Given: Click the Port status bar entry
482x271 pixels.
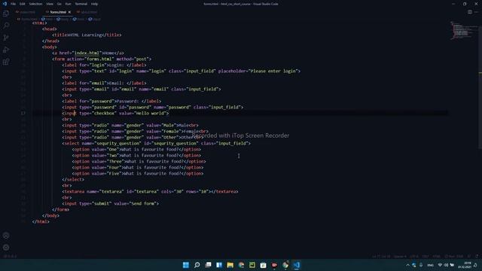Looking at the screenshot, I should coord(454,256).
